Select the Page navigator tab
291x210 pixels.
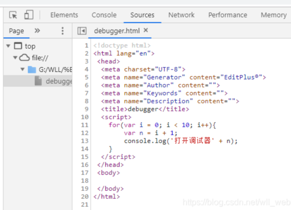pyautogui.click(x=16, y=31)
